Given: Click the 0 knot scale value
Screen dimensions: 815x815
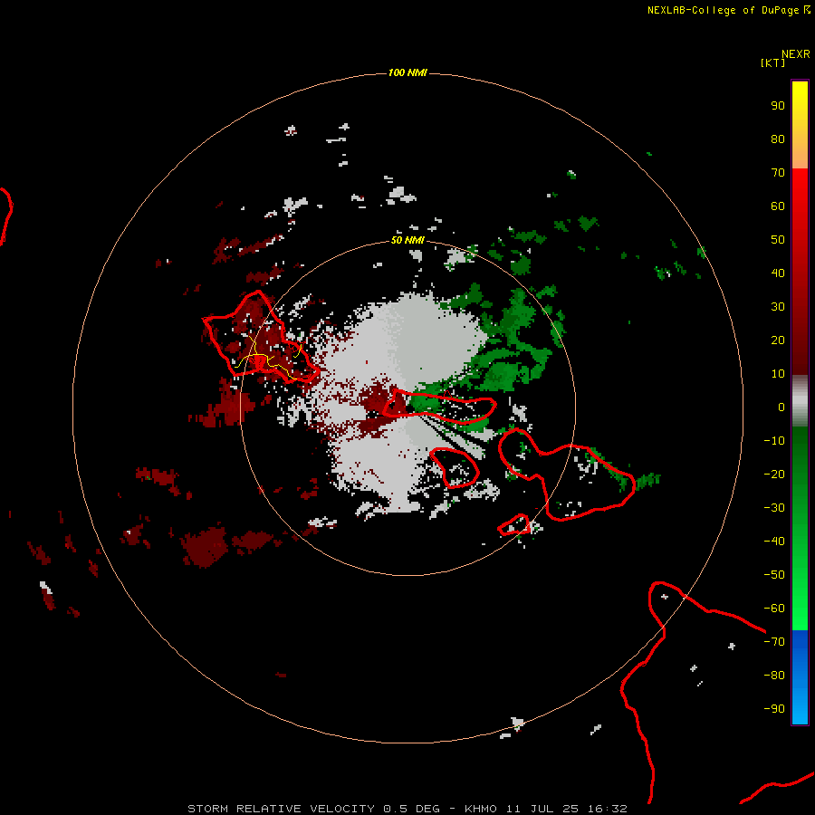Looking at the screenshot, I should click(781, 407).
